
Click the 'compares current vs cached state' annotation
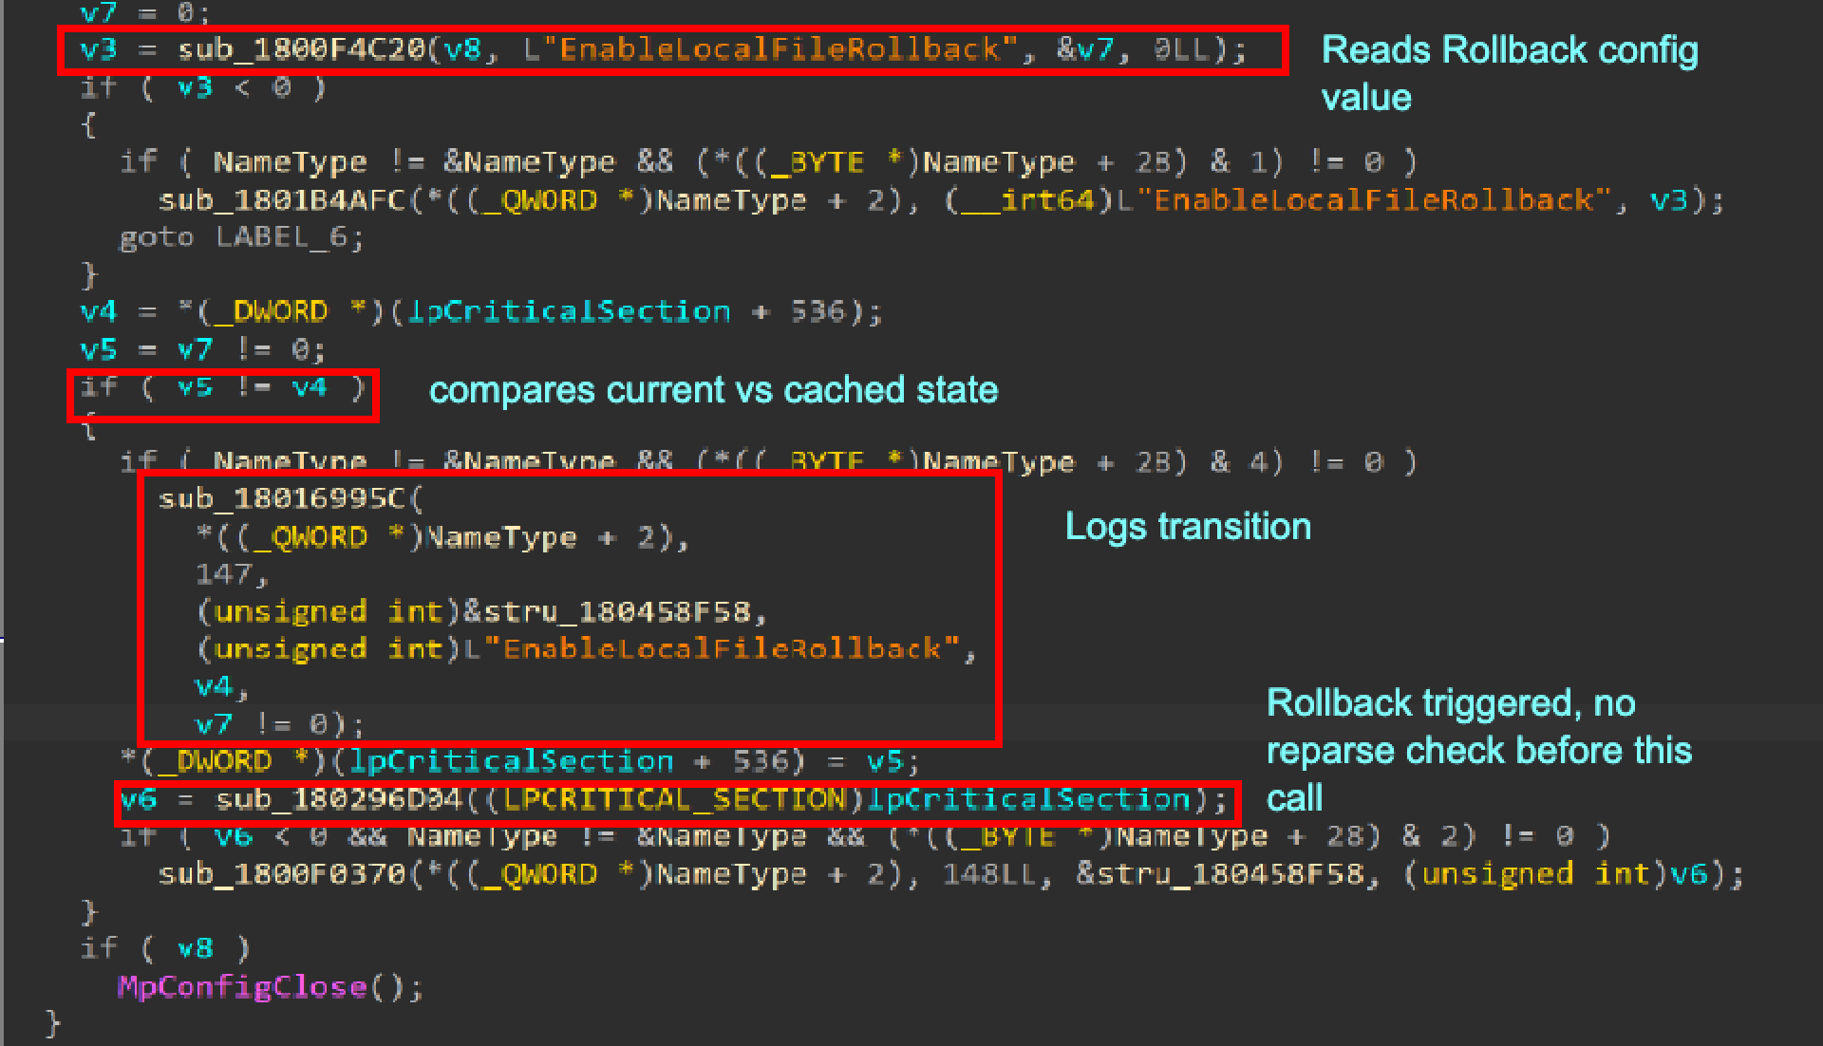tap(713, 390)
